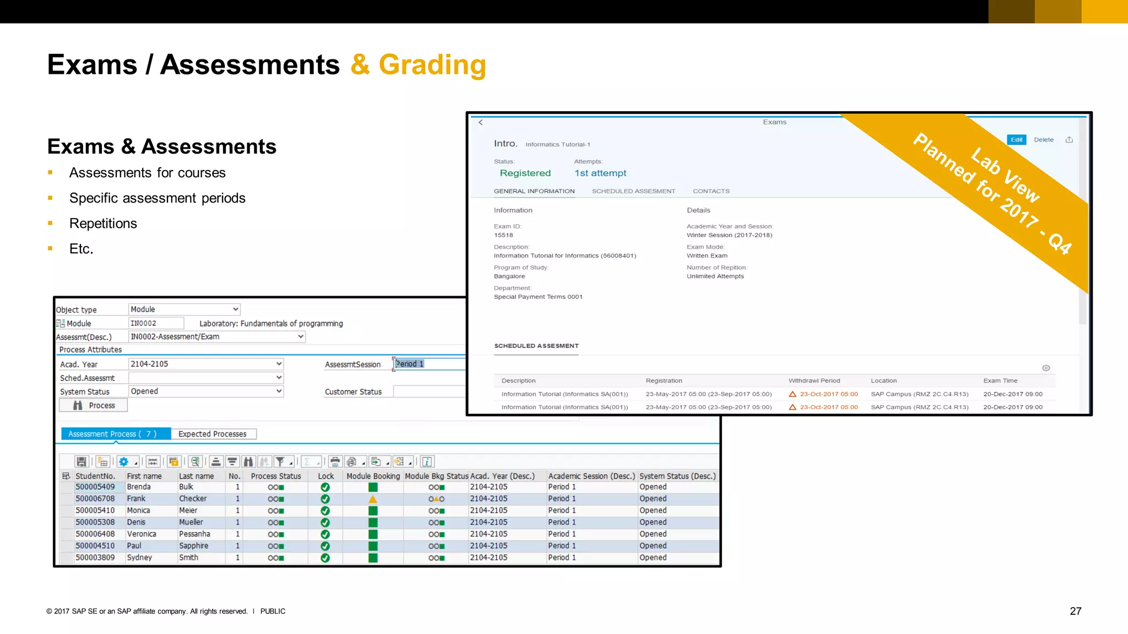Click the yellow-window icon in the toolbar
1128x634 pixels.
coord(174,461)
